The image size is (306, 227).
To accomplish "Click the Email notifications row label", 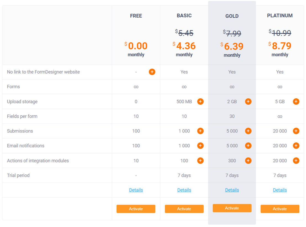I will [x=26, y=146].
